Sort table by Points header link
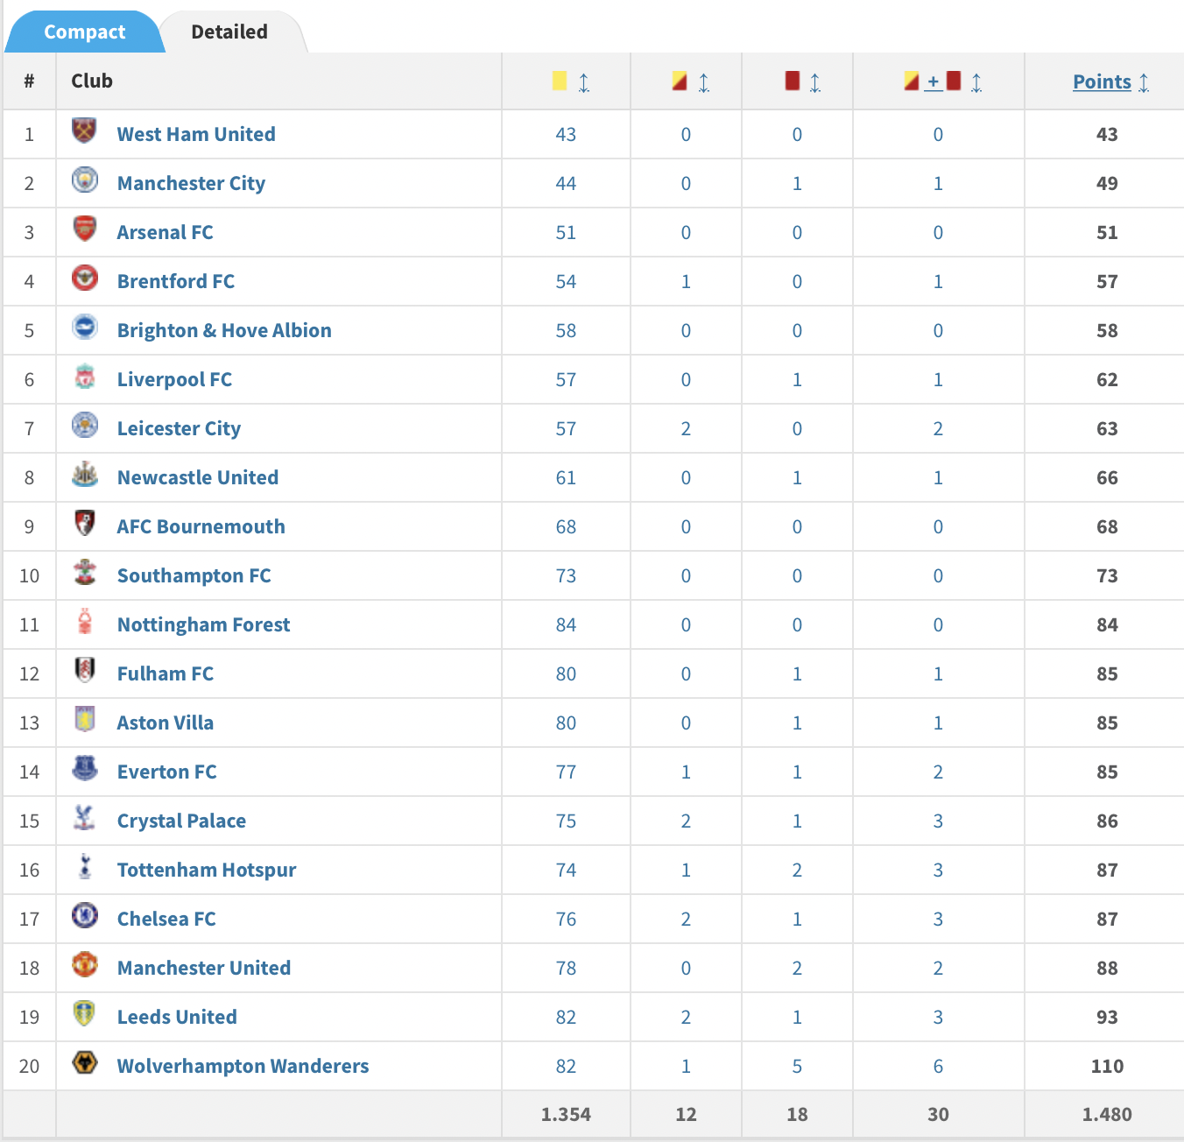The height and width of the screenshot is (1142, 1184). [1102, 81]
